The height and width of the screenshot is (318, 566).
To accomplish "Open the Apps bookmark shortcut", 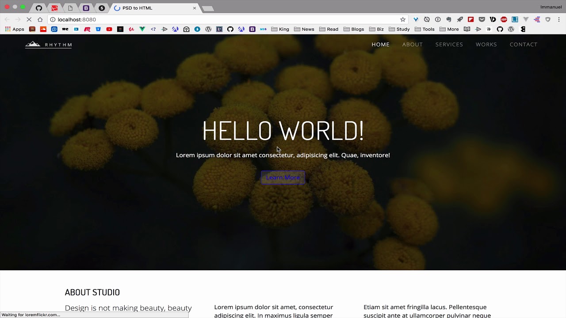I will (15, 29).
